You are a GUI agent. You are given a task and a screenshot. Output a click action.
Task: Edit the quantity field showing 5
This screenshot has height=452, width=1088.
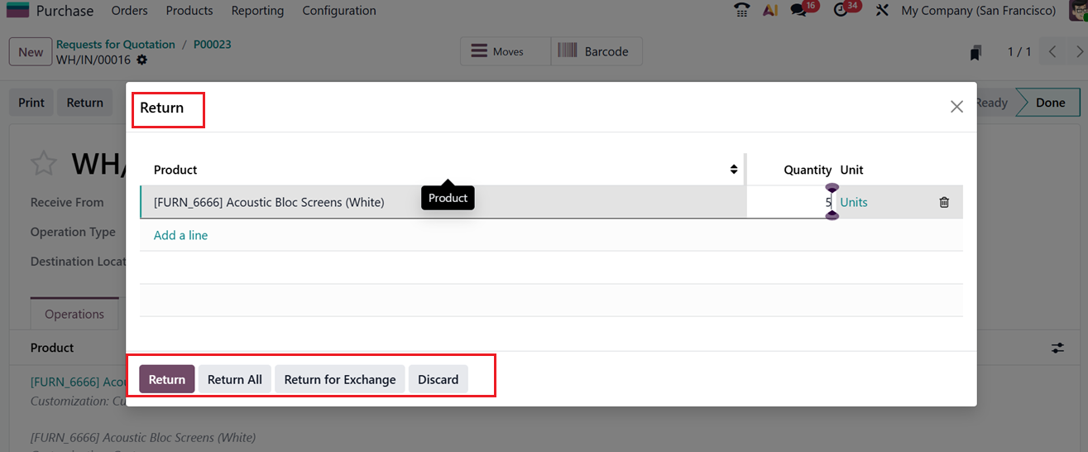pos(789,202)
